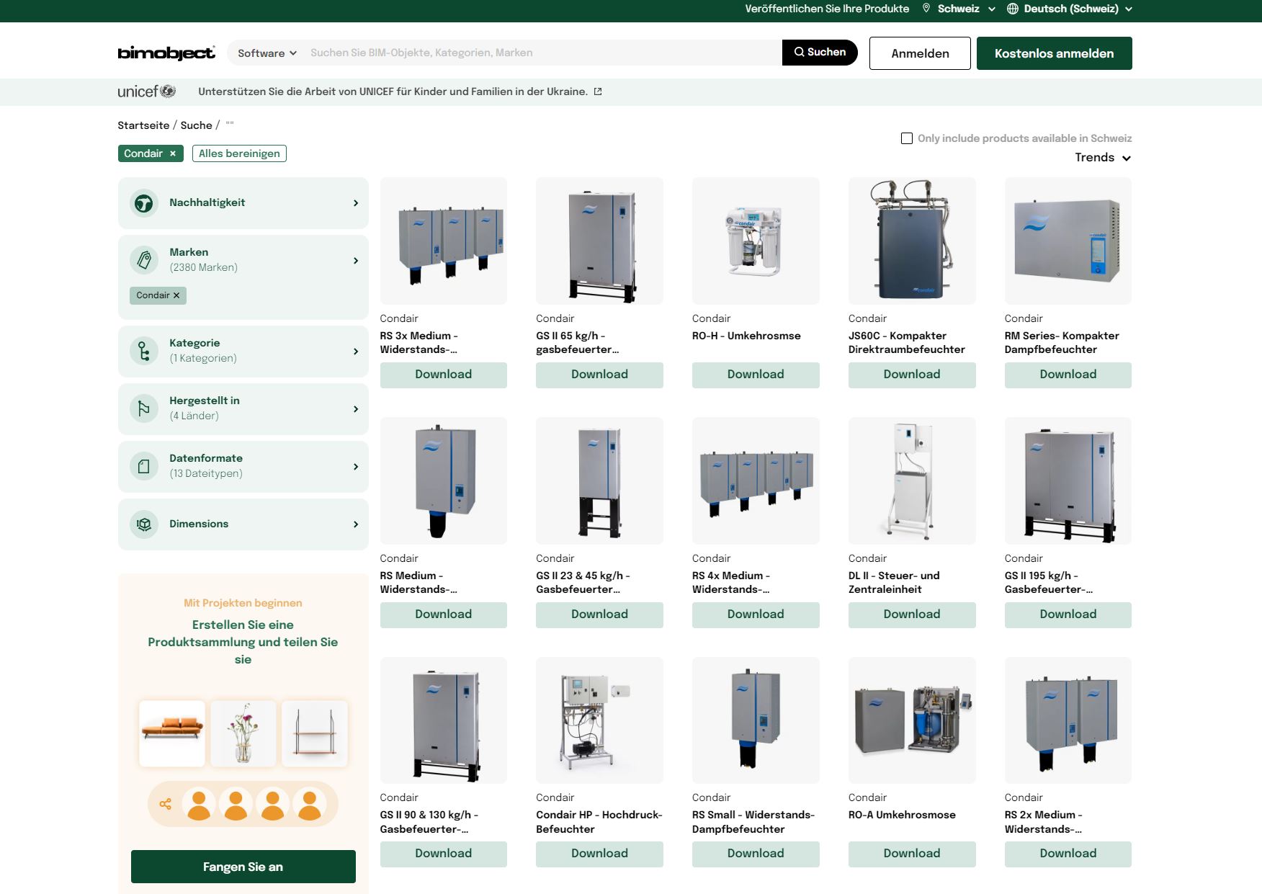Click the location pin icon beside Schweiz
The height and width of the screenshot is (894, 1262).
(926, 9)
